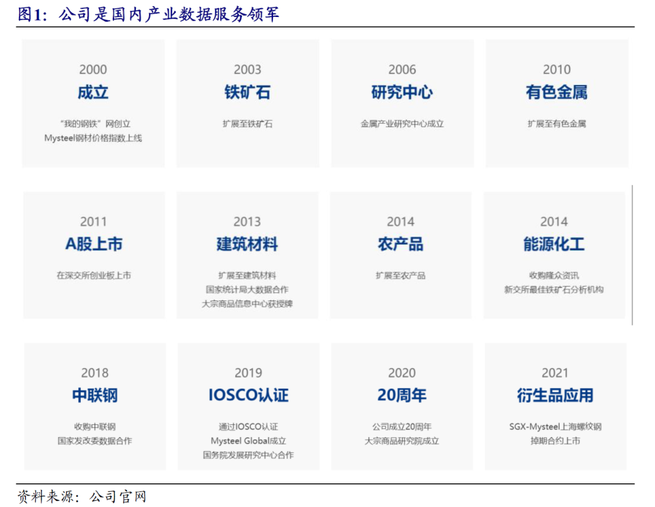Viewport: 655px width, 507px height.
Task: Click the text 收购中联钢
Action: coord(95,427)
